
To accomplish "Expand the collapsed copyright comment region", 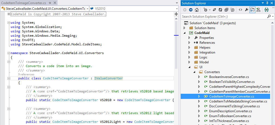I will point(9,14).
